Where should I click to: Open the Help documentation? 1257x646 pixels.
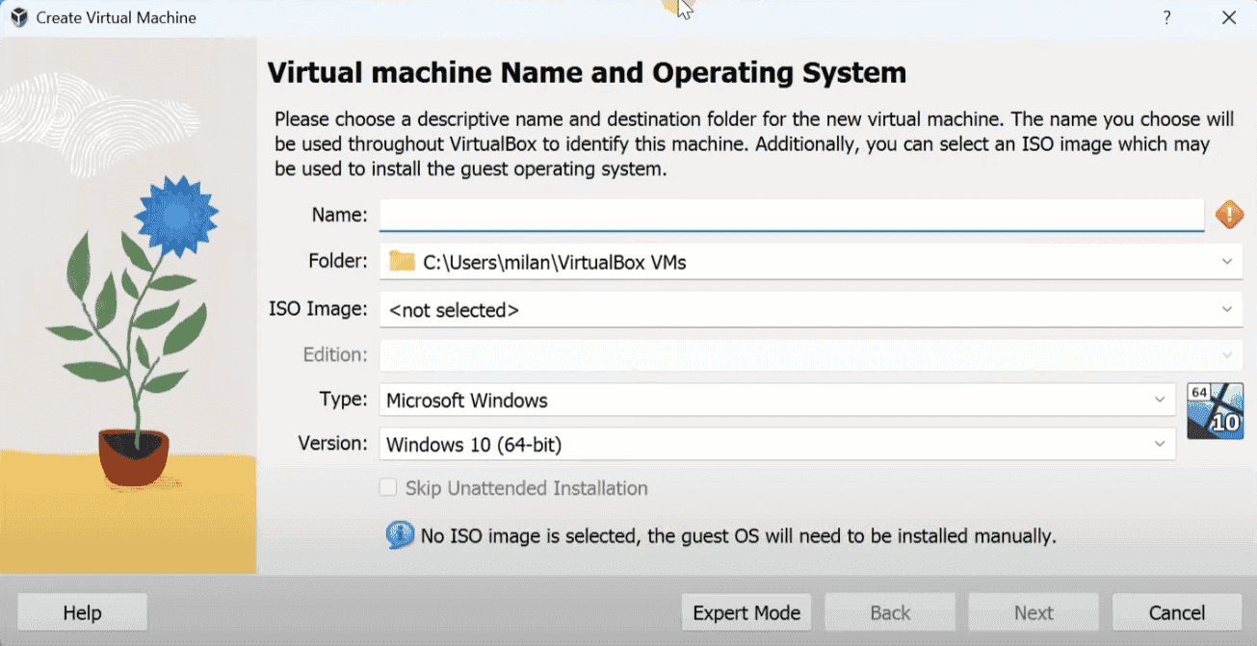point(82,612)
